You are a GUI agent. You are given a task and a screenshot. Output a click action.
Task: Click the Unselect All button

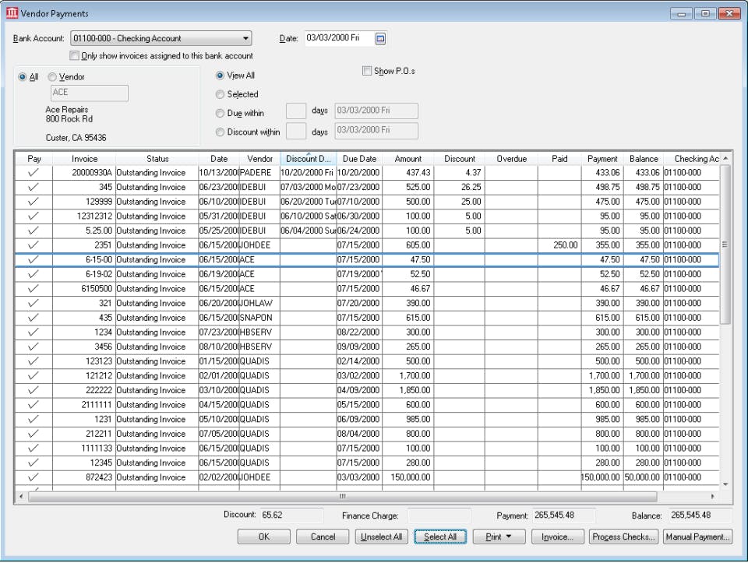tap(381, 537)
